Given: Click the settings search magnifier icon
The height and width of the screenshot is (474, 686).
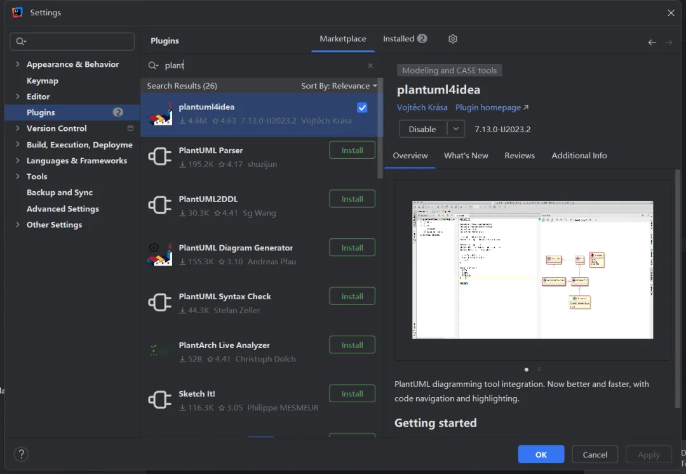Looking at the screenshot, I should tap(21, 41).
